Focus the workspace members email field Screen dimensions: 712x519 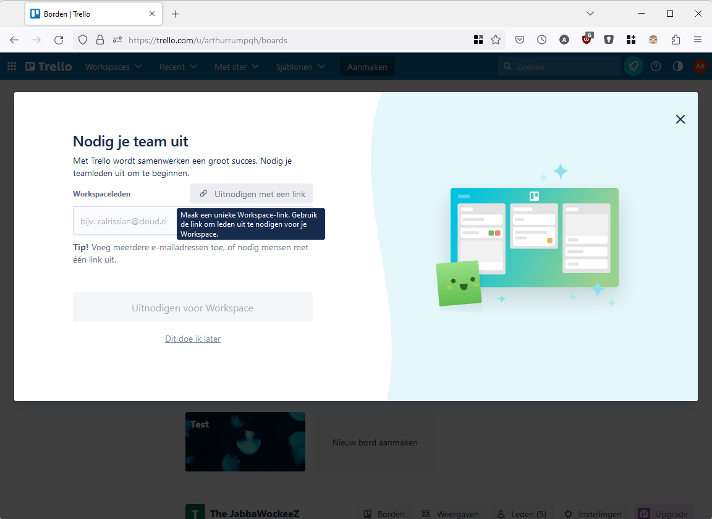click(124, 221)
